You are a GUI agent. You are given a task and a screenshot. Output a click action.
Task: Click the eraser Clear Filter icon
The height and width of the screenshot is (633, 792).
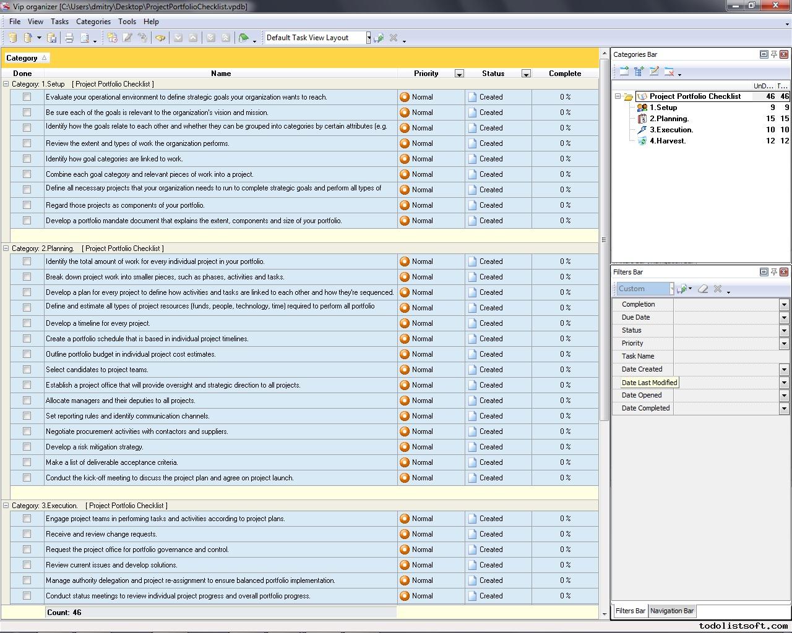tap(703, 289)
